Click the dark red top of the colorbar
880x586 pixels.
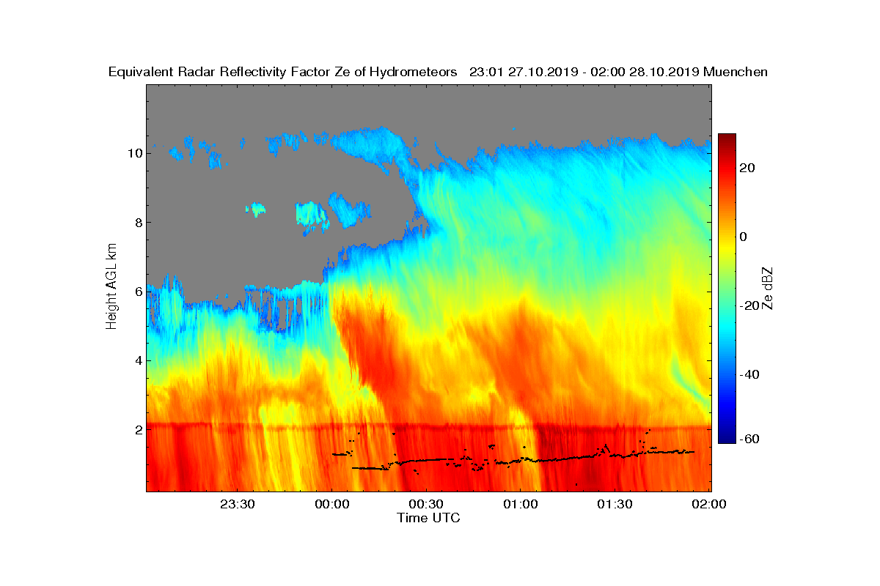tap(727, 138)
